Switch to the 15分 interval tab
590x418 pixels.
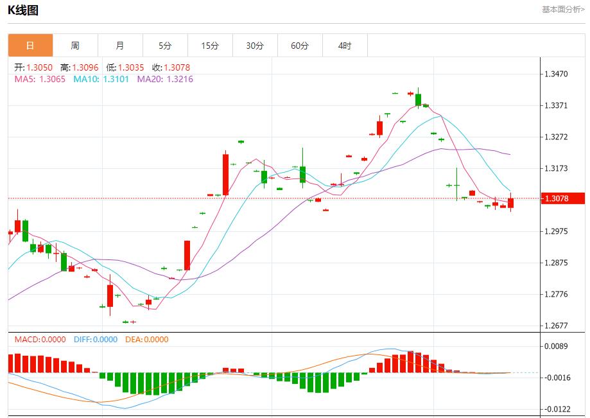(210, 46)
